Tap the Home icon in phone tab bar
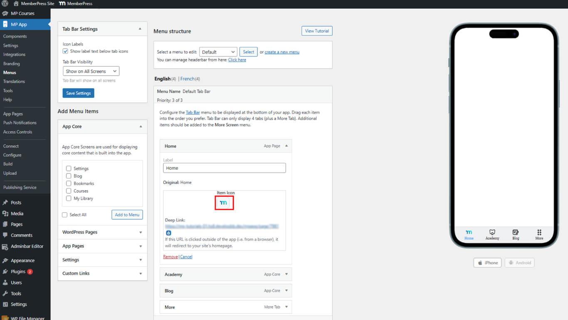 [x=469, y=232]
